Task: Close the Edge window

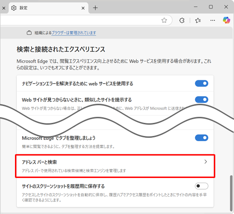Action: (226, 7)
